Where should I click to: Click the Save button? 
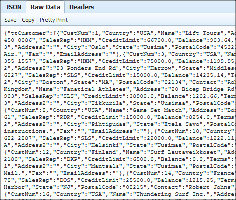[x=10, y=20]
